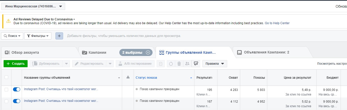Image resolution: width=347 pixels, height=110 pixels.
Task: Click the Охват column header
Action: pyautogui.click(x=233, y=78)
